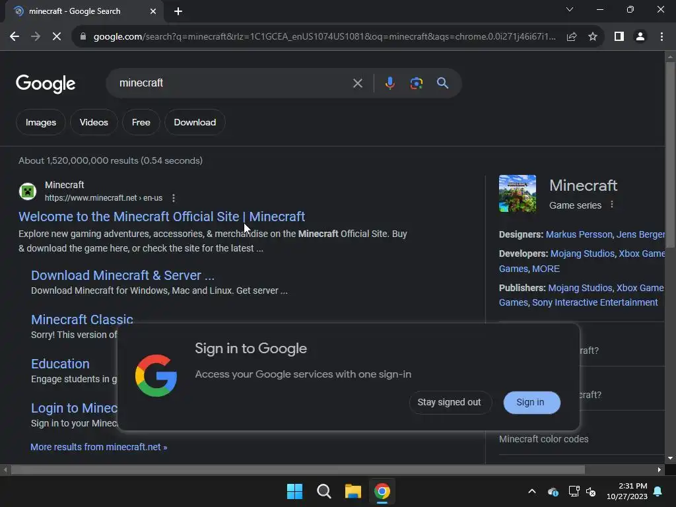The width and height of the screenshot is (676, 507).
Task: Click the browser back arrow
Action: [x=15, y=37]
